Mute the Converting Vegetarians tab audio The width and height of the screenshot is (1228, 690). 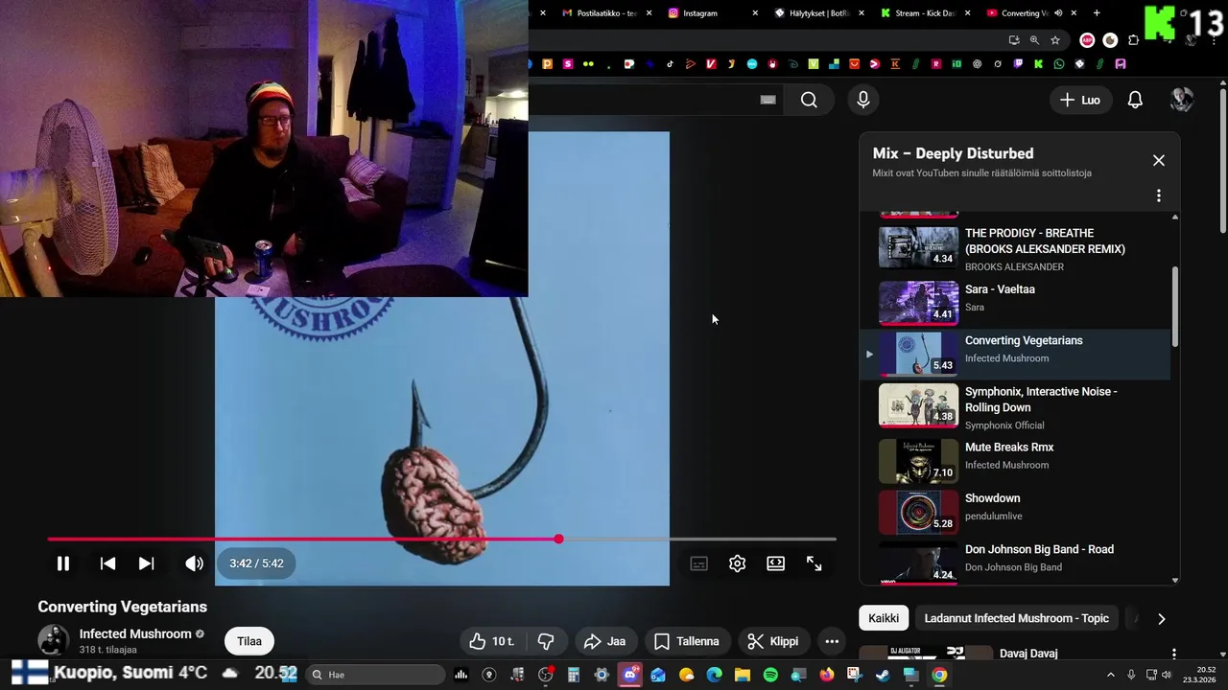coord(1058,13)
